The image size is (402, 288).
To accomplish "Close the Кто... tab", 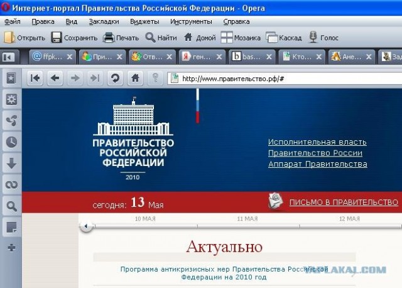I will click(318, 57).
